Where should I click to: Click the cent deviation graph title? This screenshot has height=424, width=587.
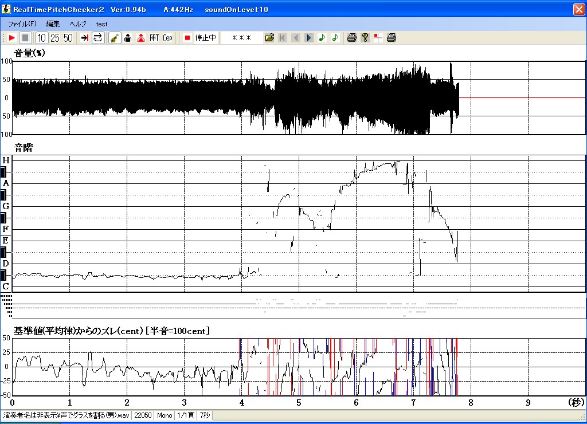click(112, 331)
